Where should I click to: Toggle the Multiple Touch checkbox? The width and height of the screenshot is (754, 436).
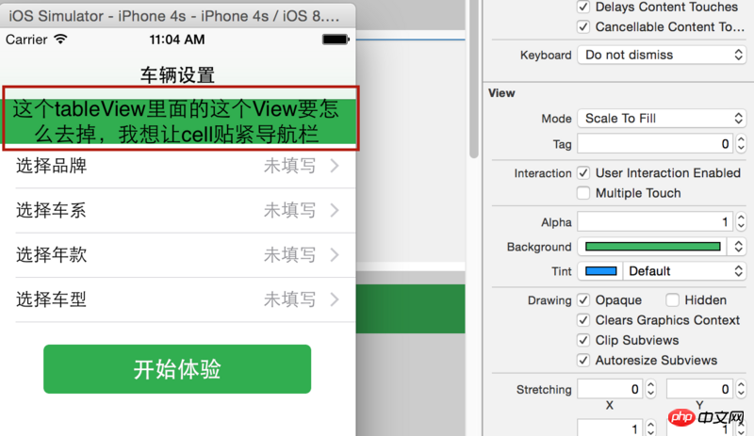[583, 193]
